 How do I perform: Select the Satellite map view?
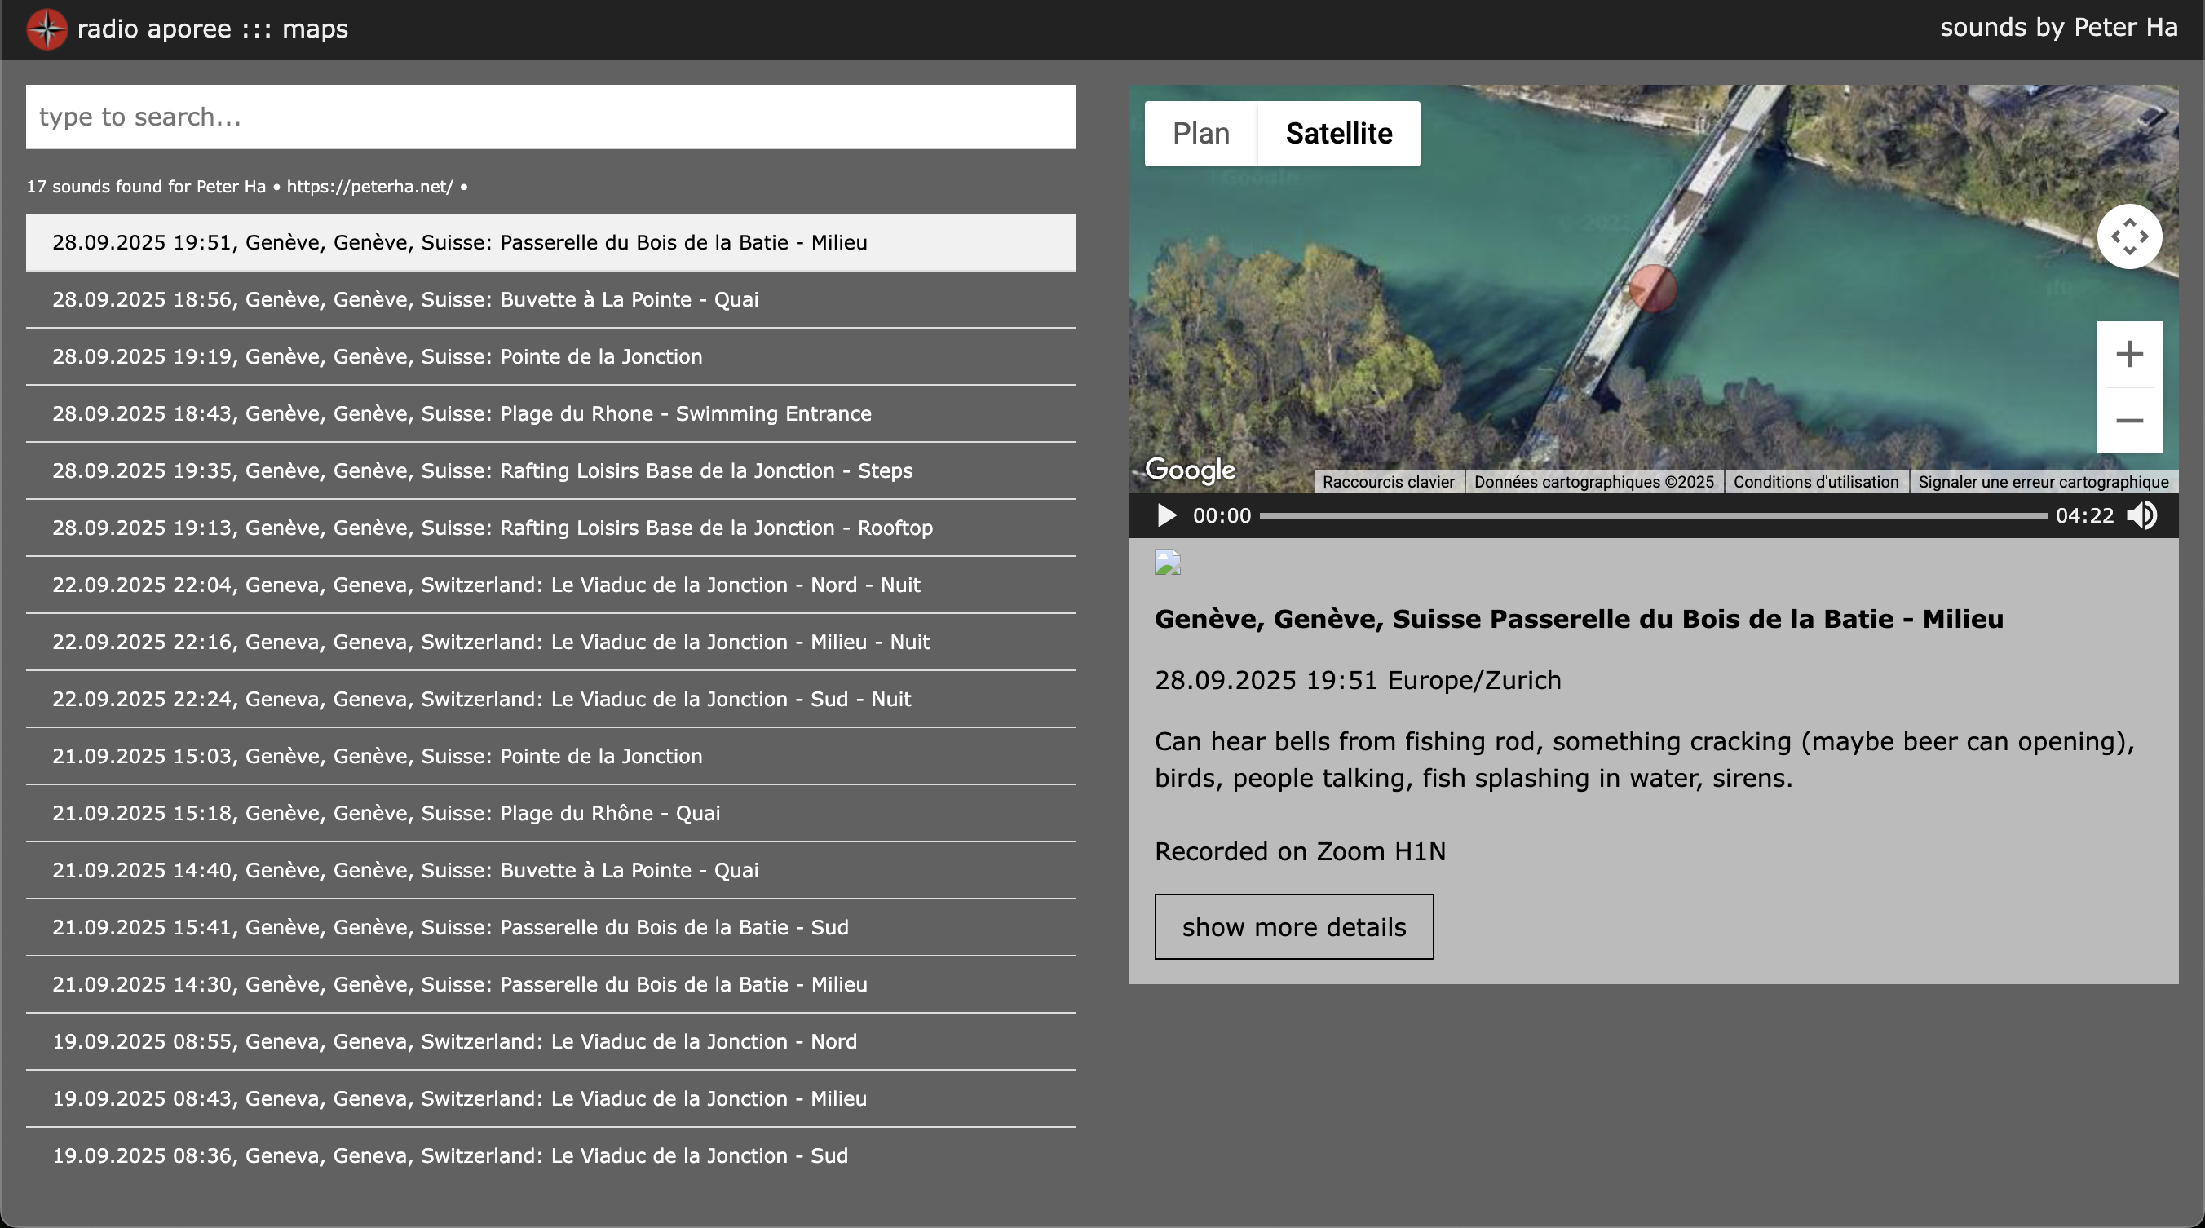pyautogui.click(x=1339, y=134)
